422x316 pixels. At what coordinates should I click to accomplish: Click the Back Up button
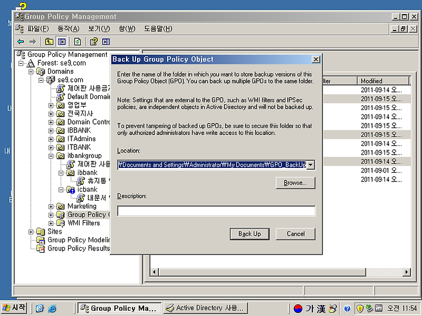(250, 233)
